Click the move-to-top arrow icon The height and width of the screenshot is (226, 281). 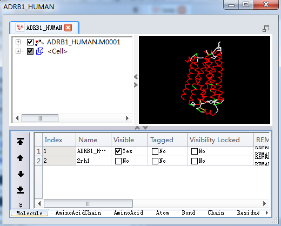pyautogui.click(x=21, y=141)
